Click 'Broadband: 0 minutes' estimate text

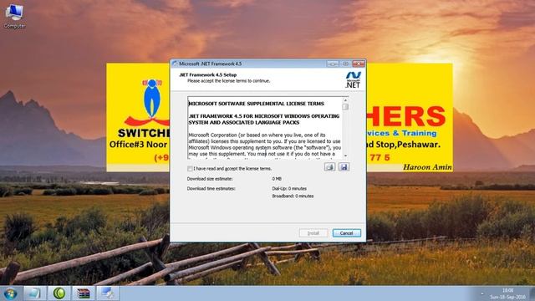tap(293, 196)
